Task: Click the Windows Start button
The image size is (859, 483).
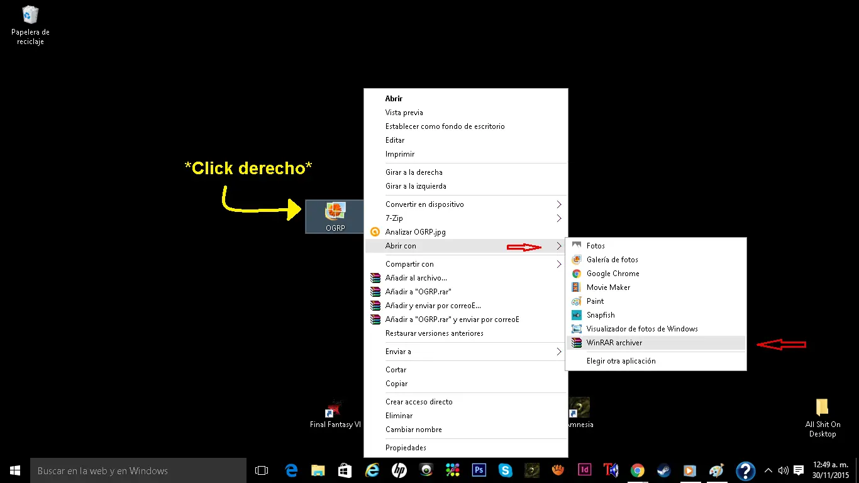Action: (x=15, y=470)
